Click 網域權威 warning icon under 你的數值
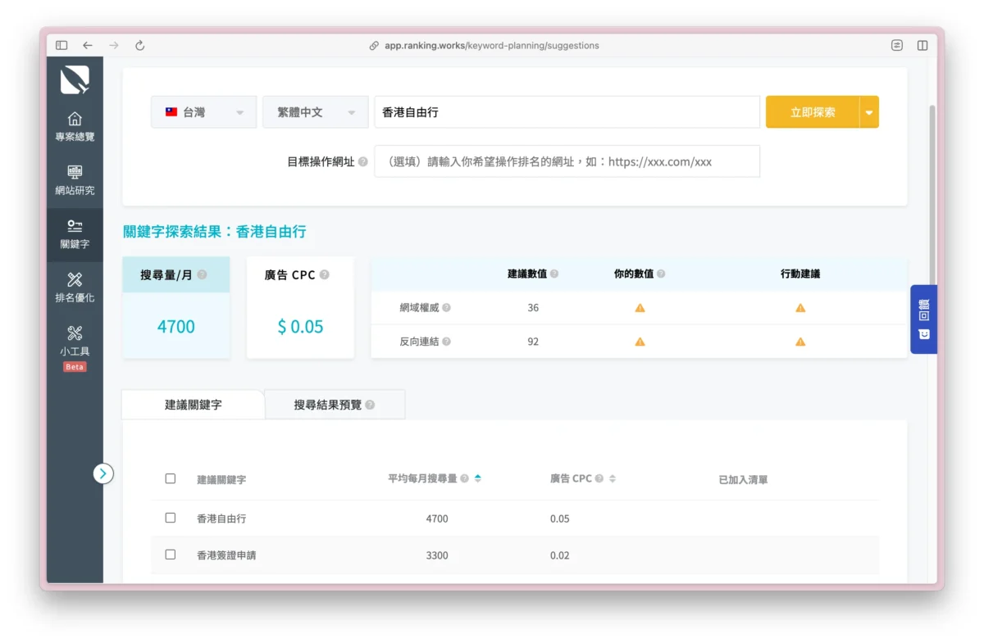 640,308
